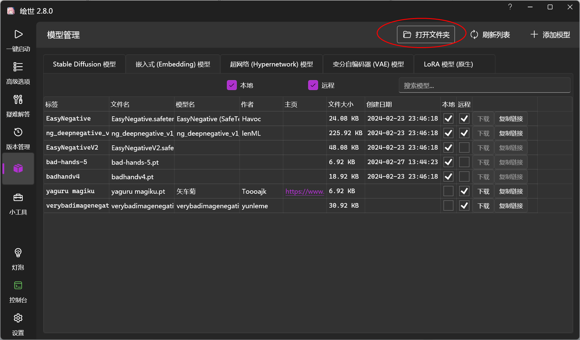Uncheck the 本地 local filter checkbox
The width and height of the screenshot is (580, 340).
coord(232,85)
